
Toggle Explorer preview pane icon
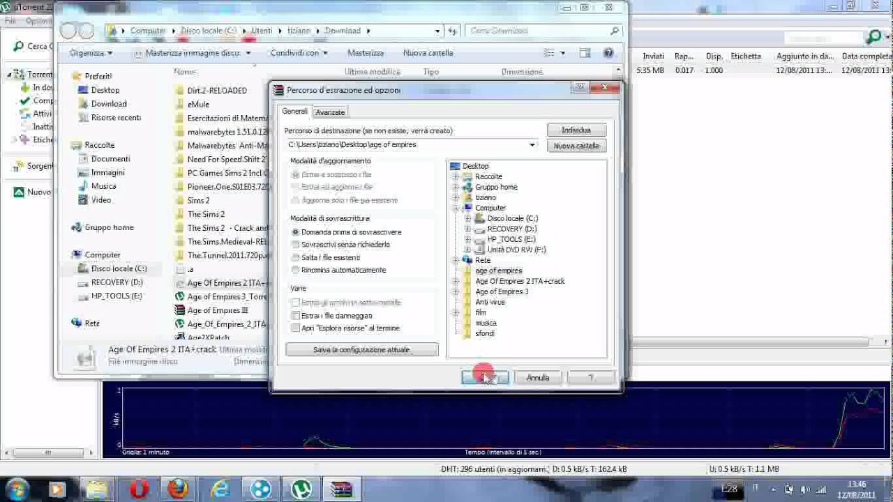pyautogui.click(x=585, y=53)
